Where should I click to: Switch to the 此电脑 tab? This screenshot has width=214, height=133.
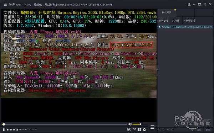[176, 21]
